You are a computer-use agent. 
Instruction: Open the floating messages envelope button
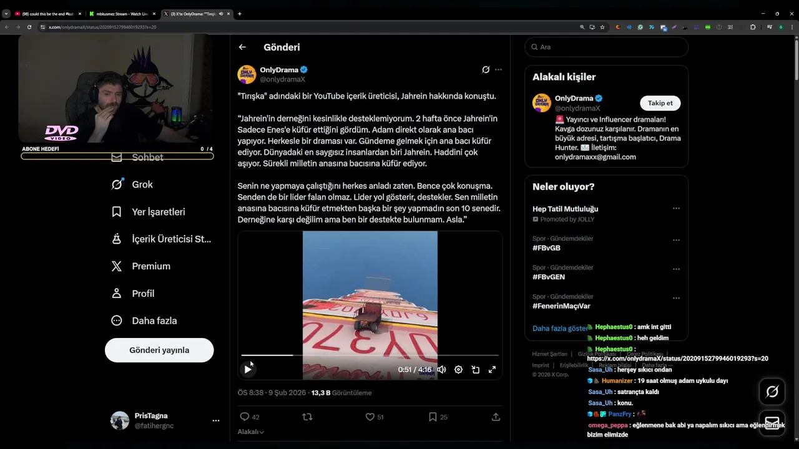772,423
